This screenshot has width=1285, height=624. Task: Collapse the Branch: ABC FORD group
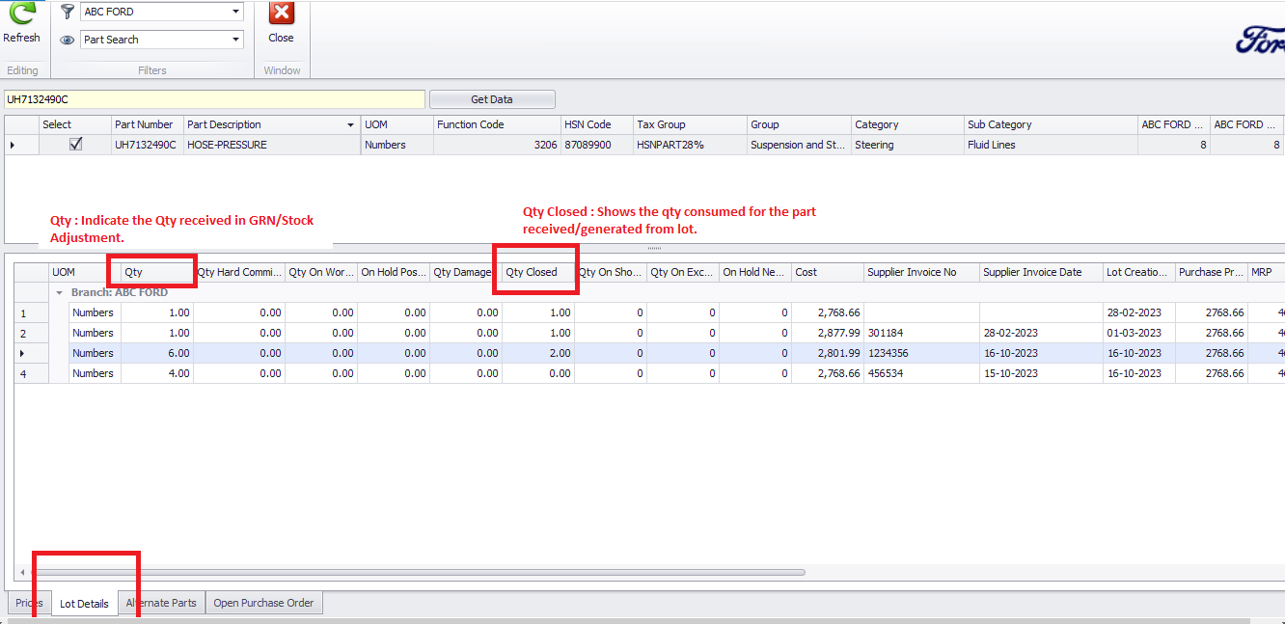(x=60, y=292)
